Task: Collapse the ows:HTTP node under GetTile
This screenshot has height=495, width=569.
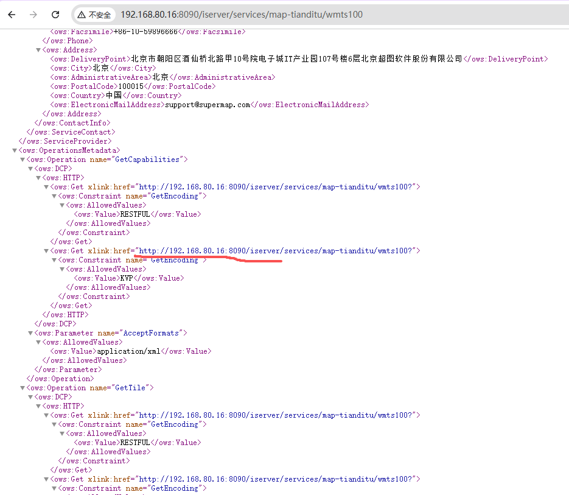Action: [39, 406]
